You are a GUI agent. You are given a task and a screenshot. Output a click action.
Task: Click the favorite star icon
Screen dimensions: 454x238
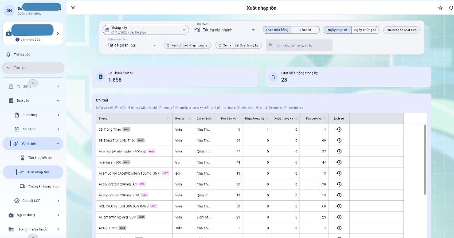pos(440,8)
